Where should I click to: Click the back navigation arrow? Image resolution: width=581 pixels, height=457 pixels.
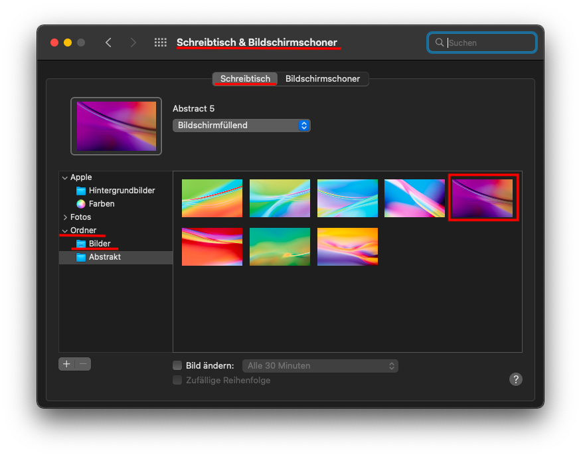coord(108,43)
